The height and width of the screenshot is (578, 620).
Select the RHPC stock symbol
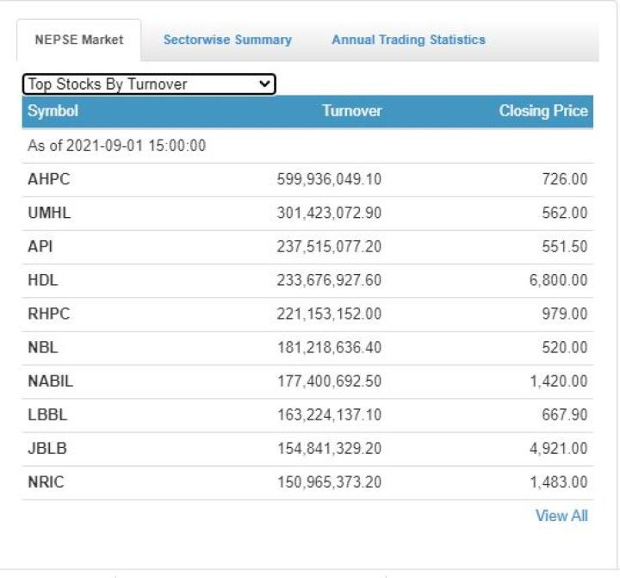point(49,314)
